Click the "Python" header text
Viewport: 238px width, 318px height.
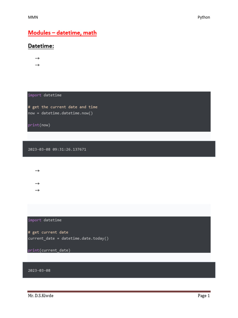pyautogui.click(x=204, y=17)
